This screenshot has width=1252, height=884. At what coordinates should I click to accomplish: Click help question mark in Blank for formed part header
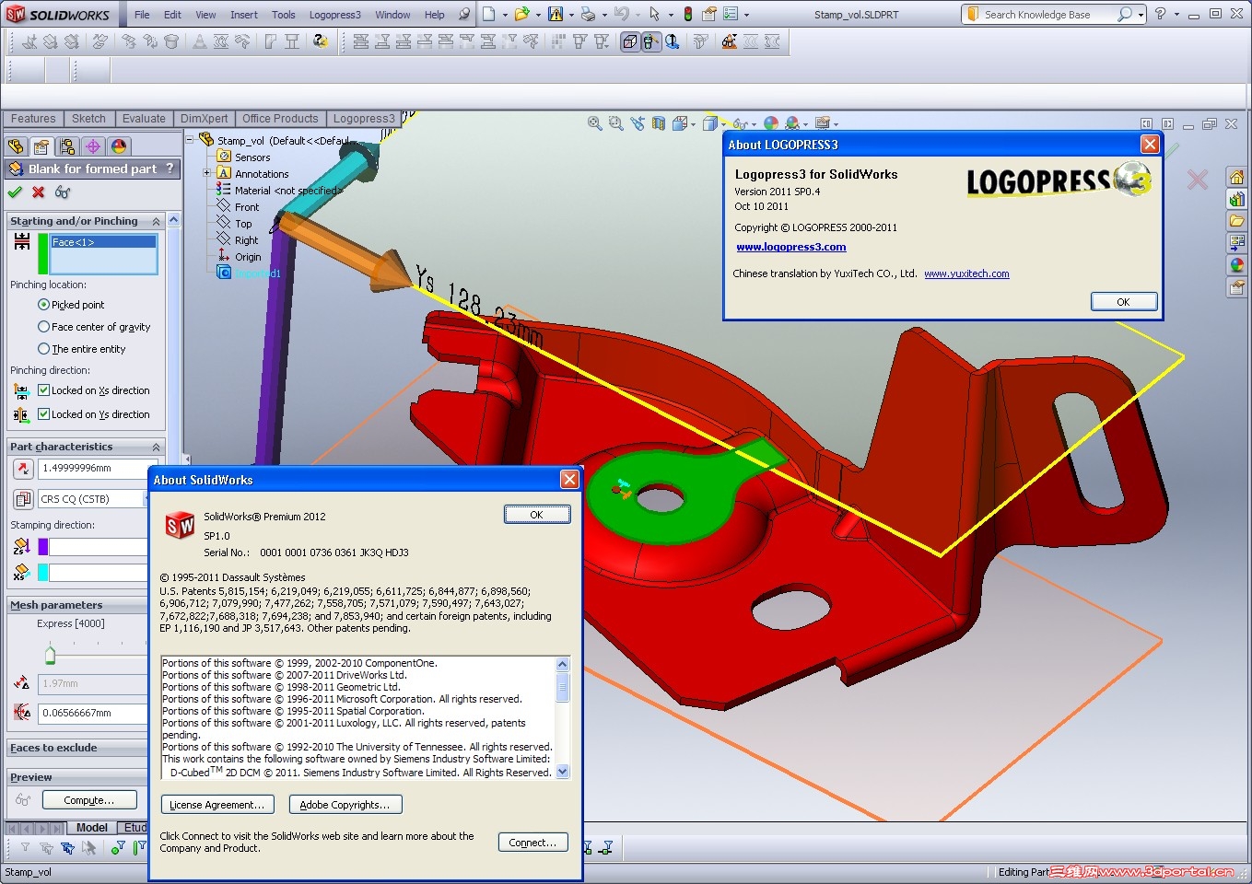click(x=170, y=169)
